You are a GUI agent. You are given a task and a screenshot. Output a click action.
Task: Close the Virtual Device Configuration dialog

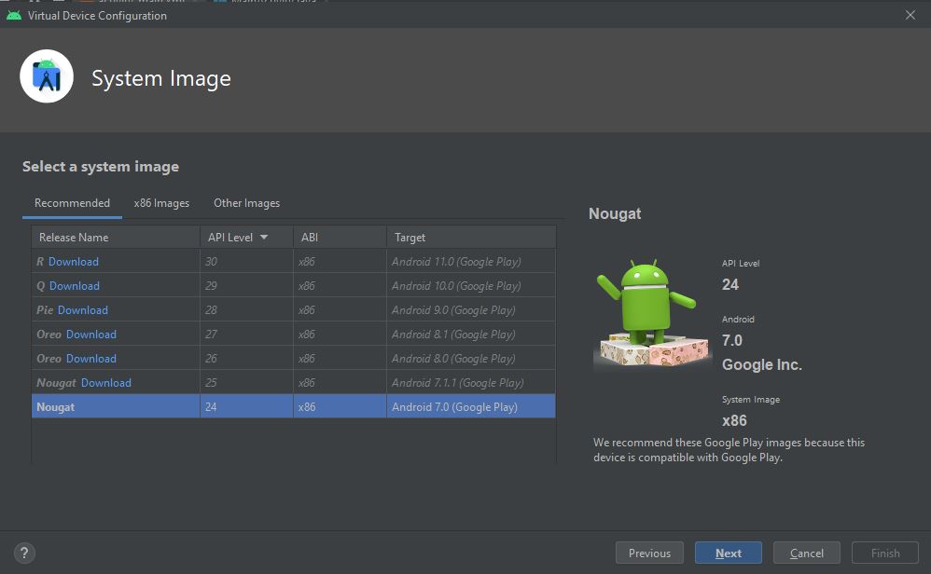click(x=910, y=16)
